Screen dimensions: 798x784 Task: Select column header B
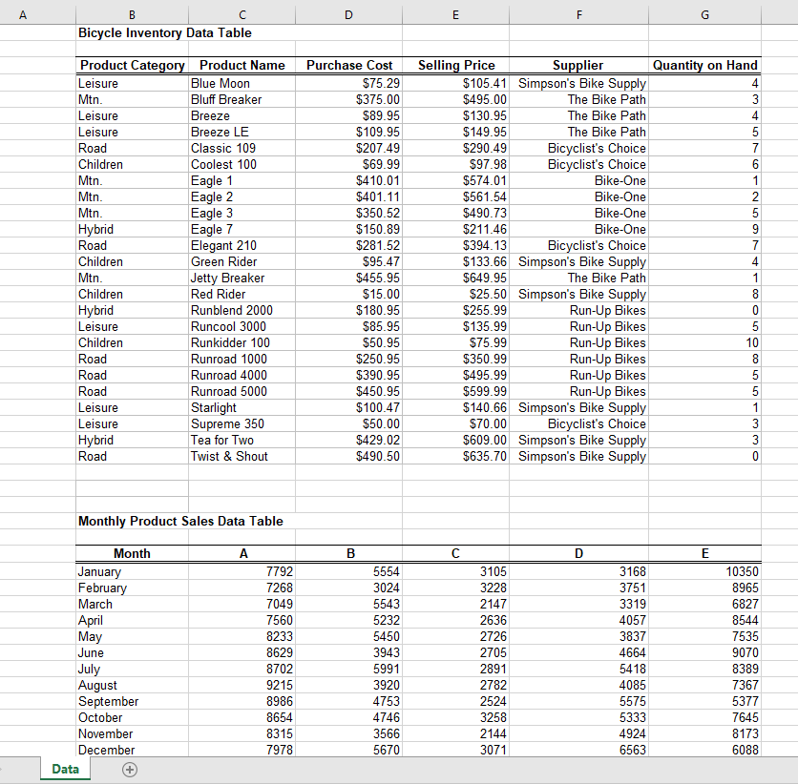[x=132, y=14]
